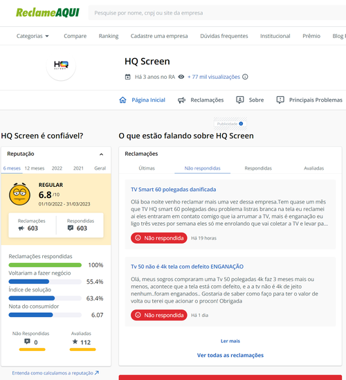346x380 pixels.
Task: Select the 2022 reputation tab
Action: (x=57, y=168)
